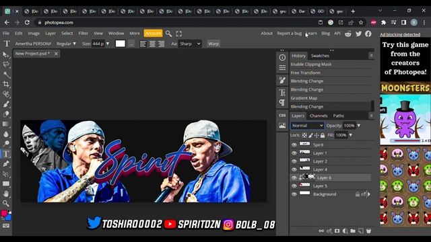431x242 pixels.
Task: Open the Paragraph panel icon
Action: (282, 102)
